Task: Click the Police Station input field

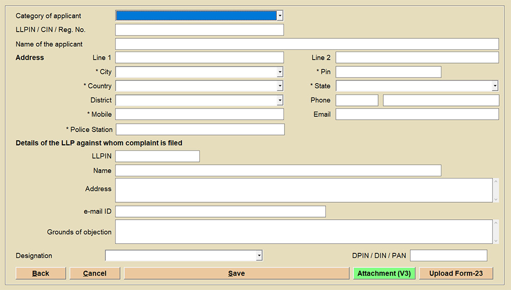Action: coord(200,129)
